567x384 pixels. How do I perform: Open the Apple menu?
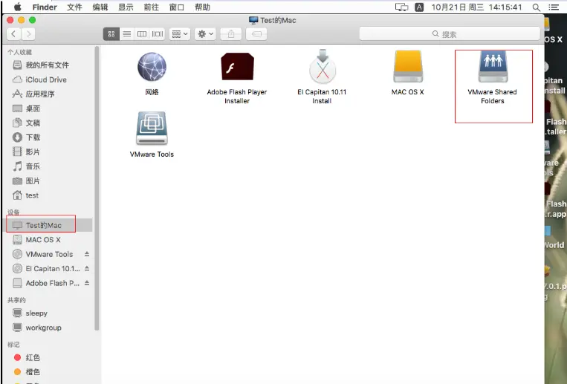point(17,7)
